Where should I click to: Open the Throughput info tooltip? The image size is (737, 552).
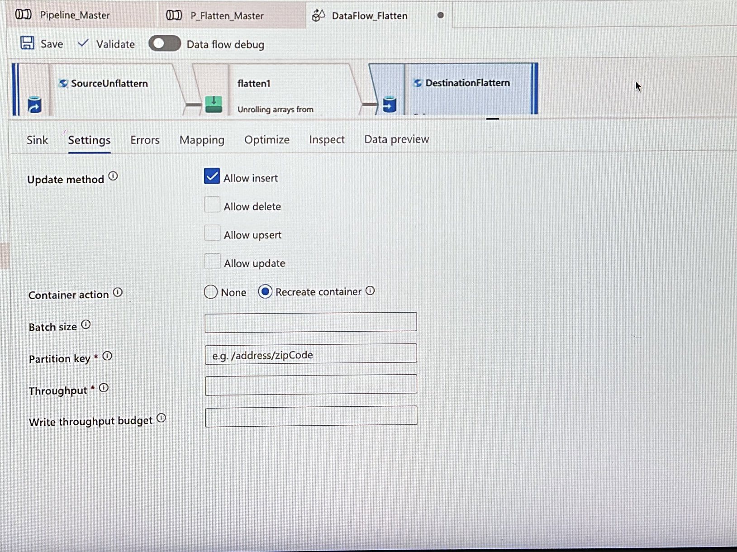(104, 387)
